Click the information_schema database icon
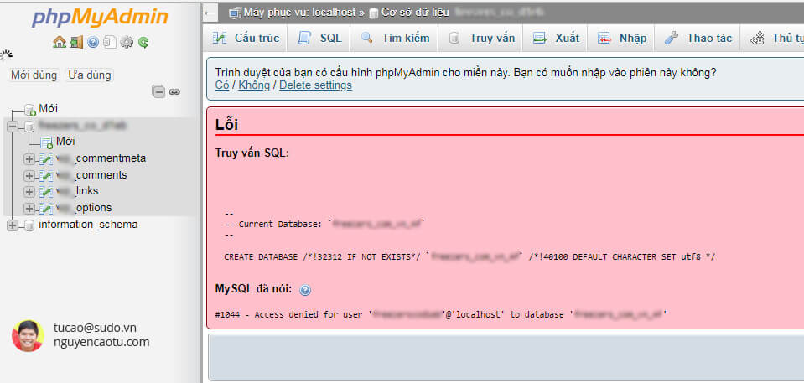The height and width of the screenshot is (383, 804). (29, 225)
